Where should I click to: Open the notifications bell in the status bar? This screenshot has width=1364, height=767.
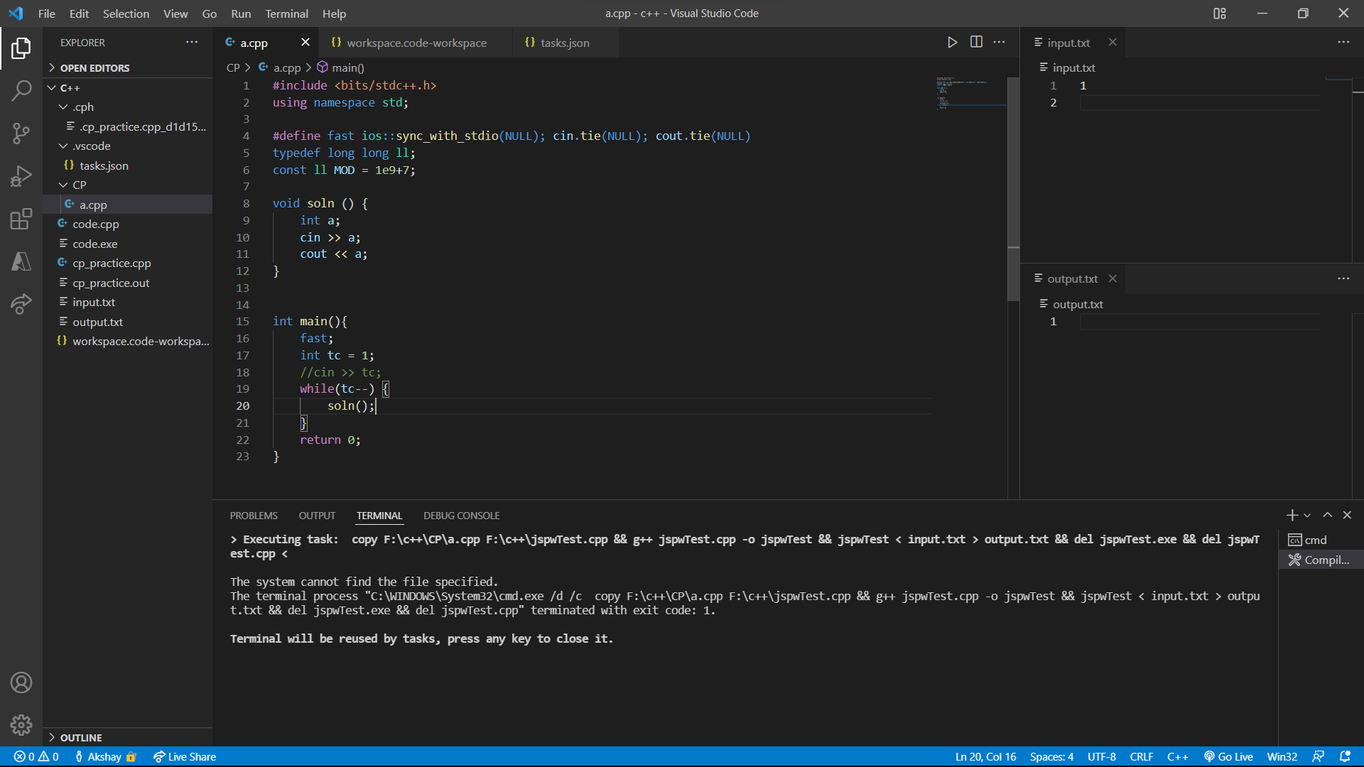pyautogui.click(x=1346, y=756)
